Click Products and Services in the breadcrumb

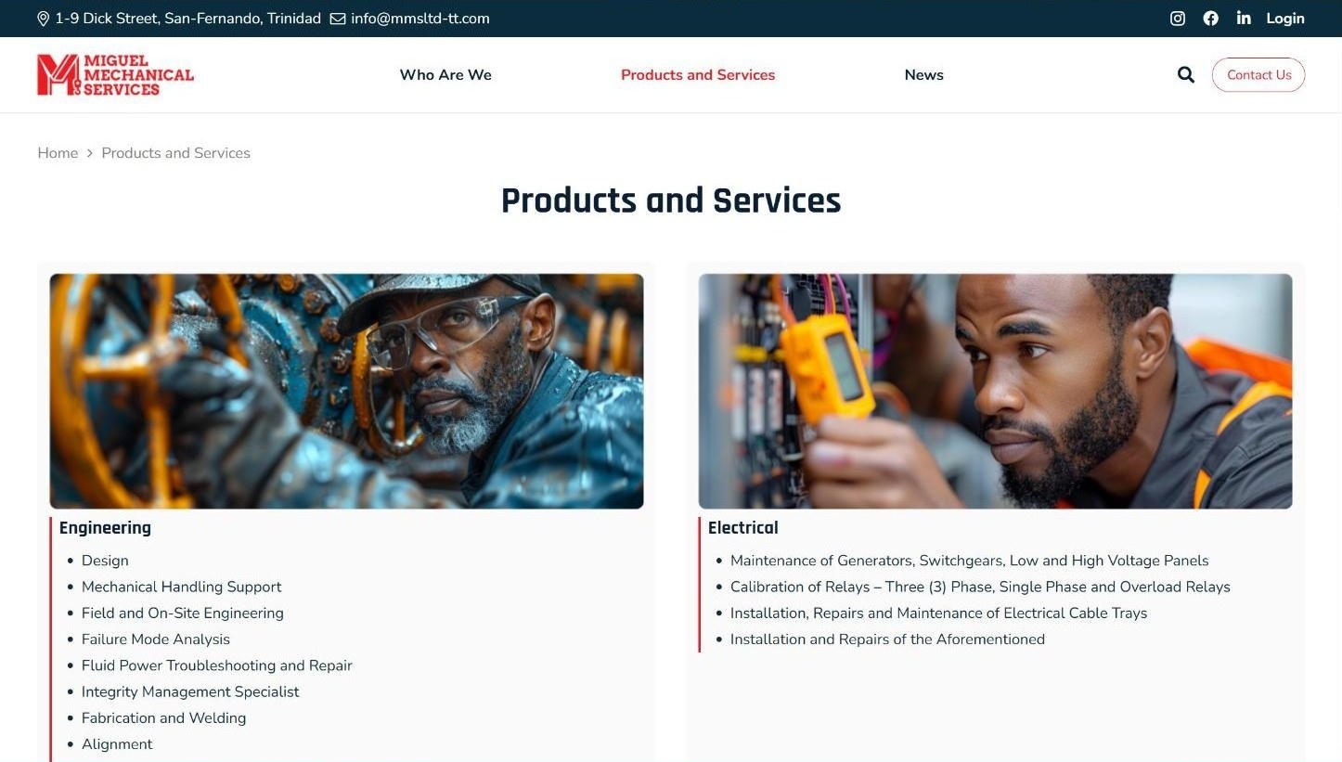[176, 153]
